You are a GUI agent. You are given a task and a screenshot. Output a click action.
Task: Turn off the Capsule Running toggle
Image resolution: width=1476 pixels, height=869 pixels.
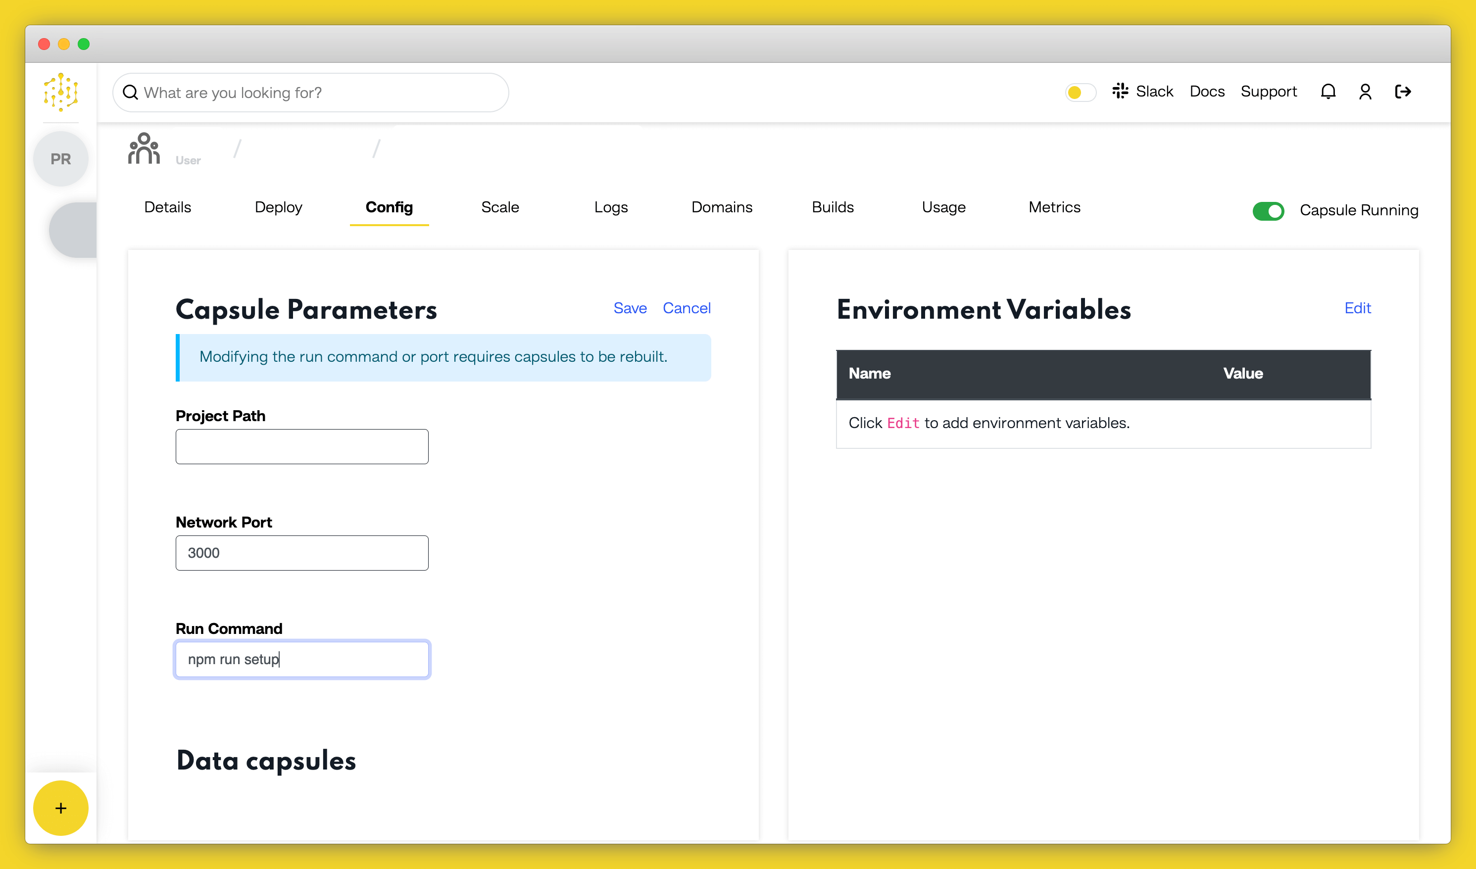click(1268, 211)
